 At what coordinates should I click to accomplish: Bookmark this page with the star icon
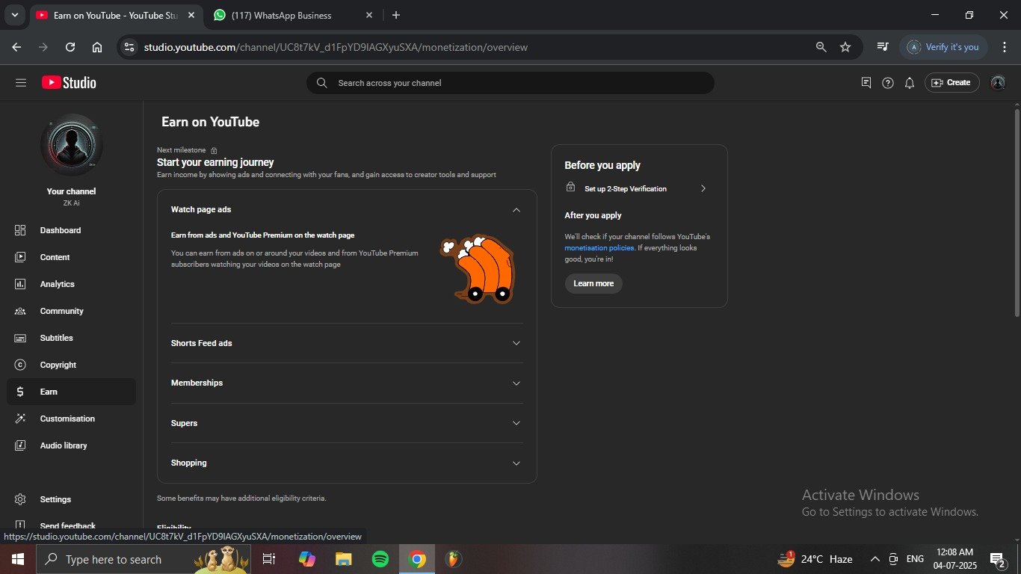coord(845,47)
